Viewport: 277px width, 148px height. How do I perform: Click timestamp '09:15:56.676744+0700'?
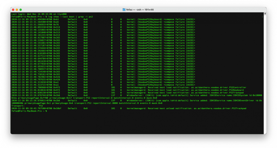click(39, 95)
